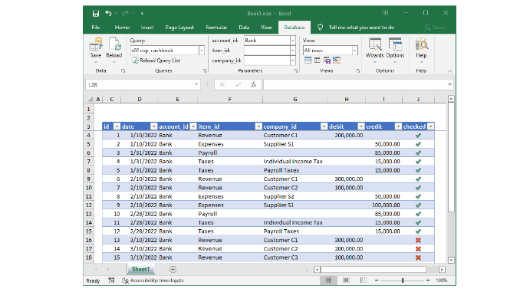Click Accessibility: Investigate in status bar

153,281
